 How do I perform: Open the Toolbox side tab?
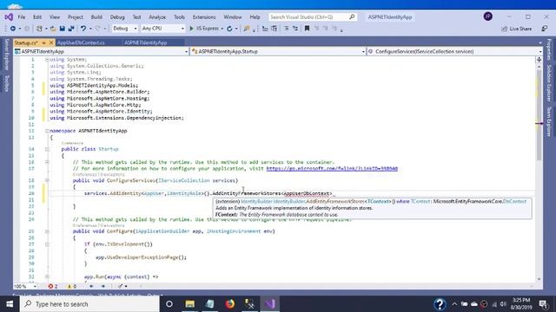[x=6, y=83]
